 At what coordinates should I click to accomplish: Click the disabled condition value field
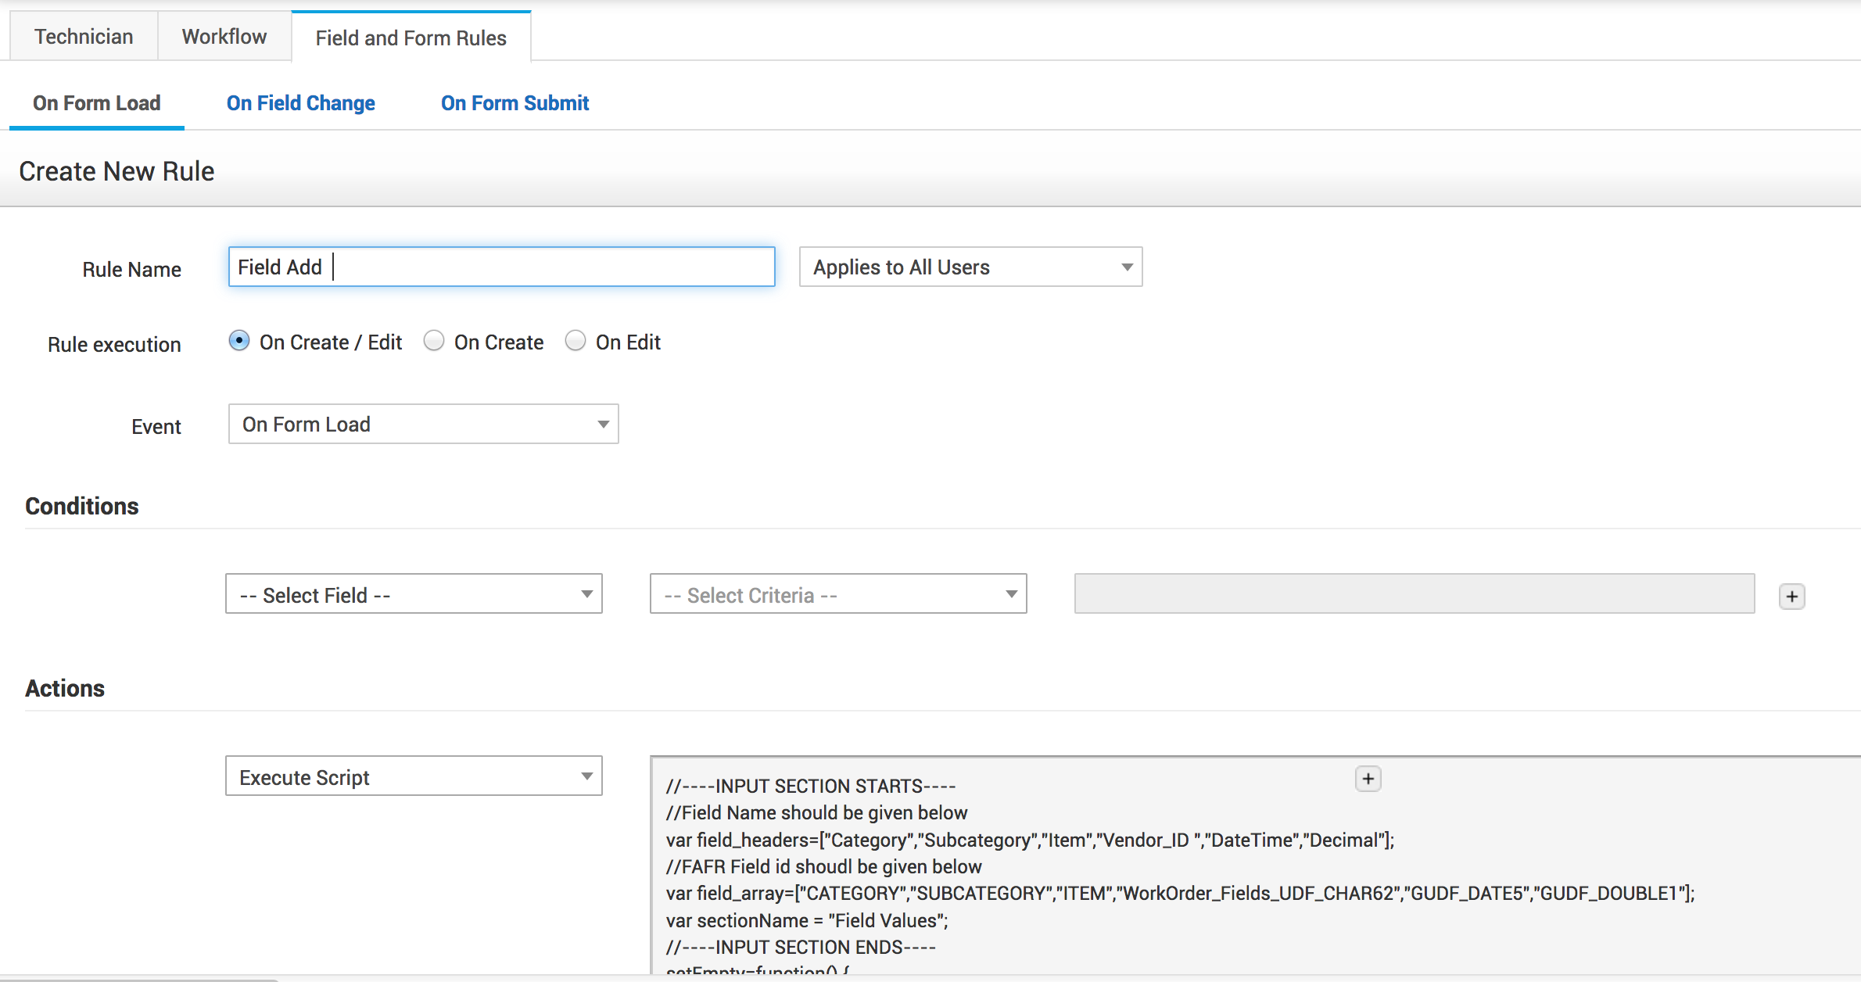[x=1414, y=594]
